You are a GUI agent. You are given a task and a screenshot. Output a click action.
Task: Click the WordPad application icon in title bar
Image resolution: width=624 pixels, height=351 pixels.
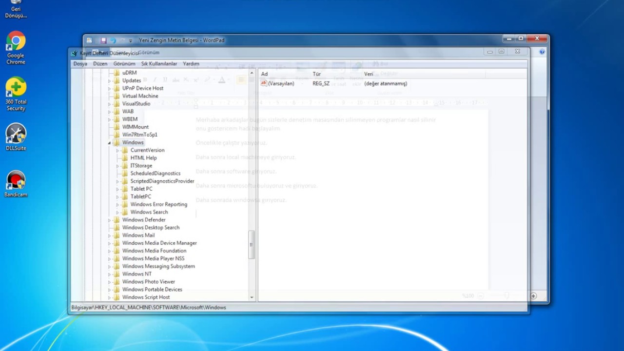click(x=89, y=40)
